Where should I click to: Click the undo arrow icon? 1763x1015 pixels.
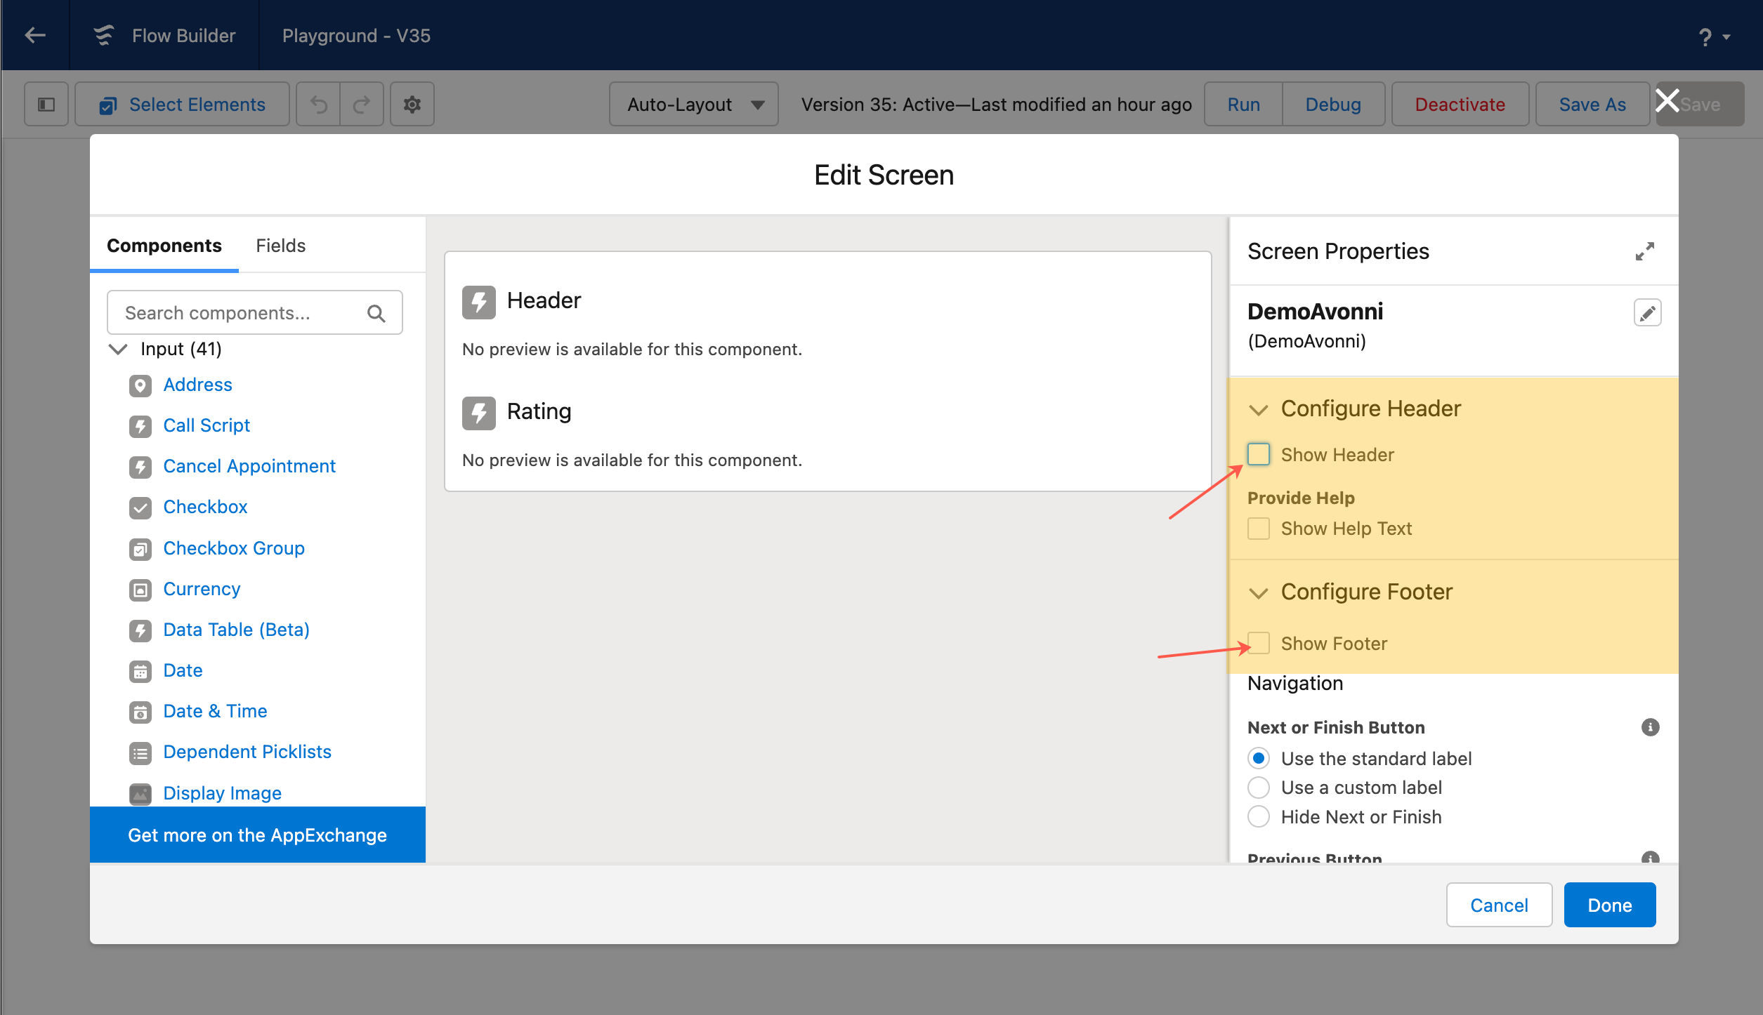click(319, 105)
